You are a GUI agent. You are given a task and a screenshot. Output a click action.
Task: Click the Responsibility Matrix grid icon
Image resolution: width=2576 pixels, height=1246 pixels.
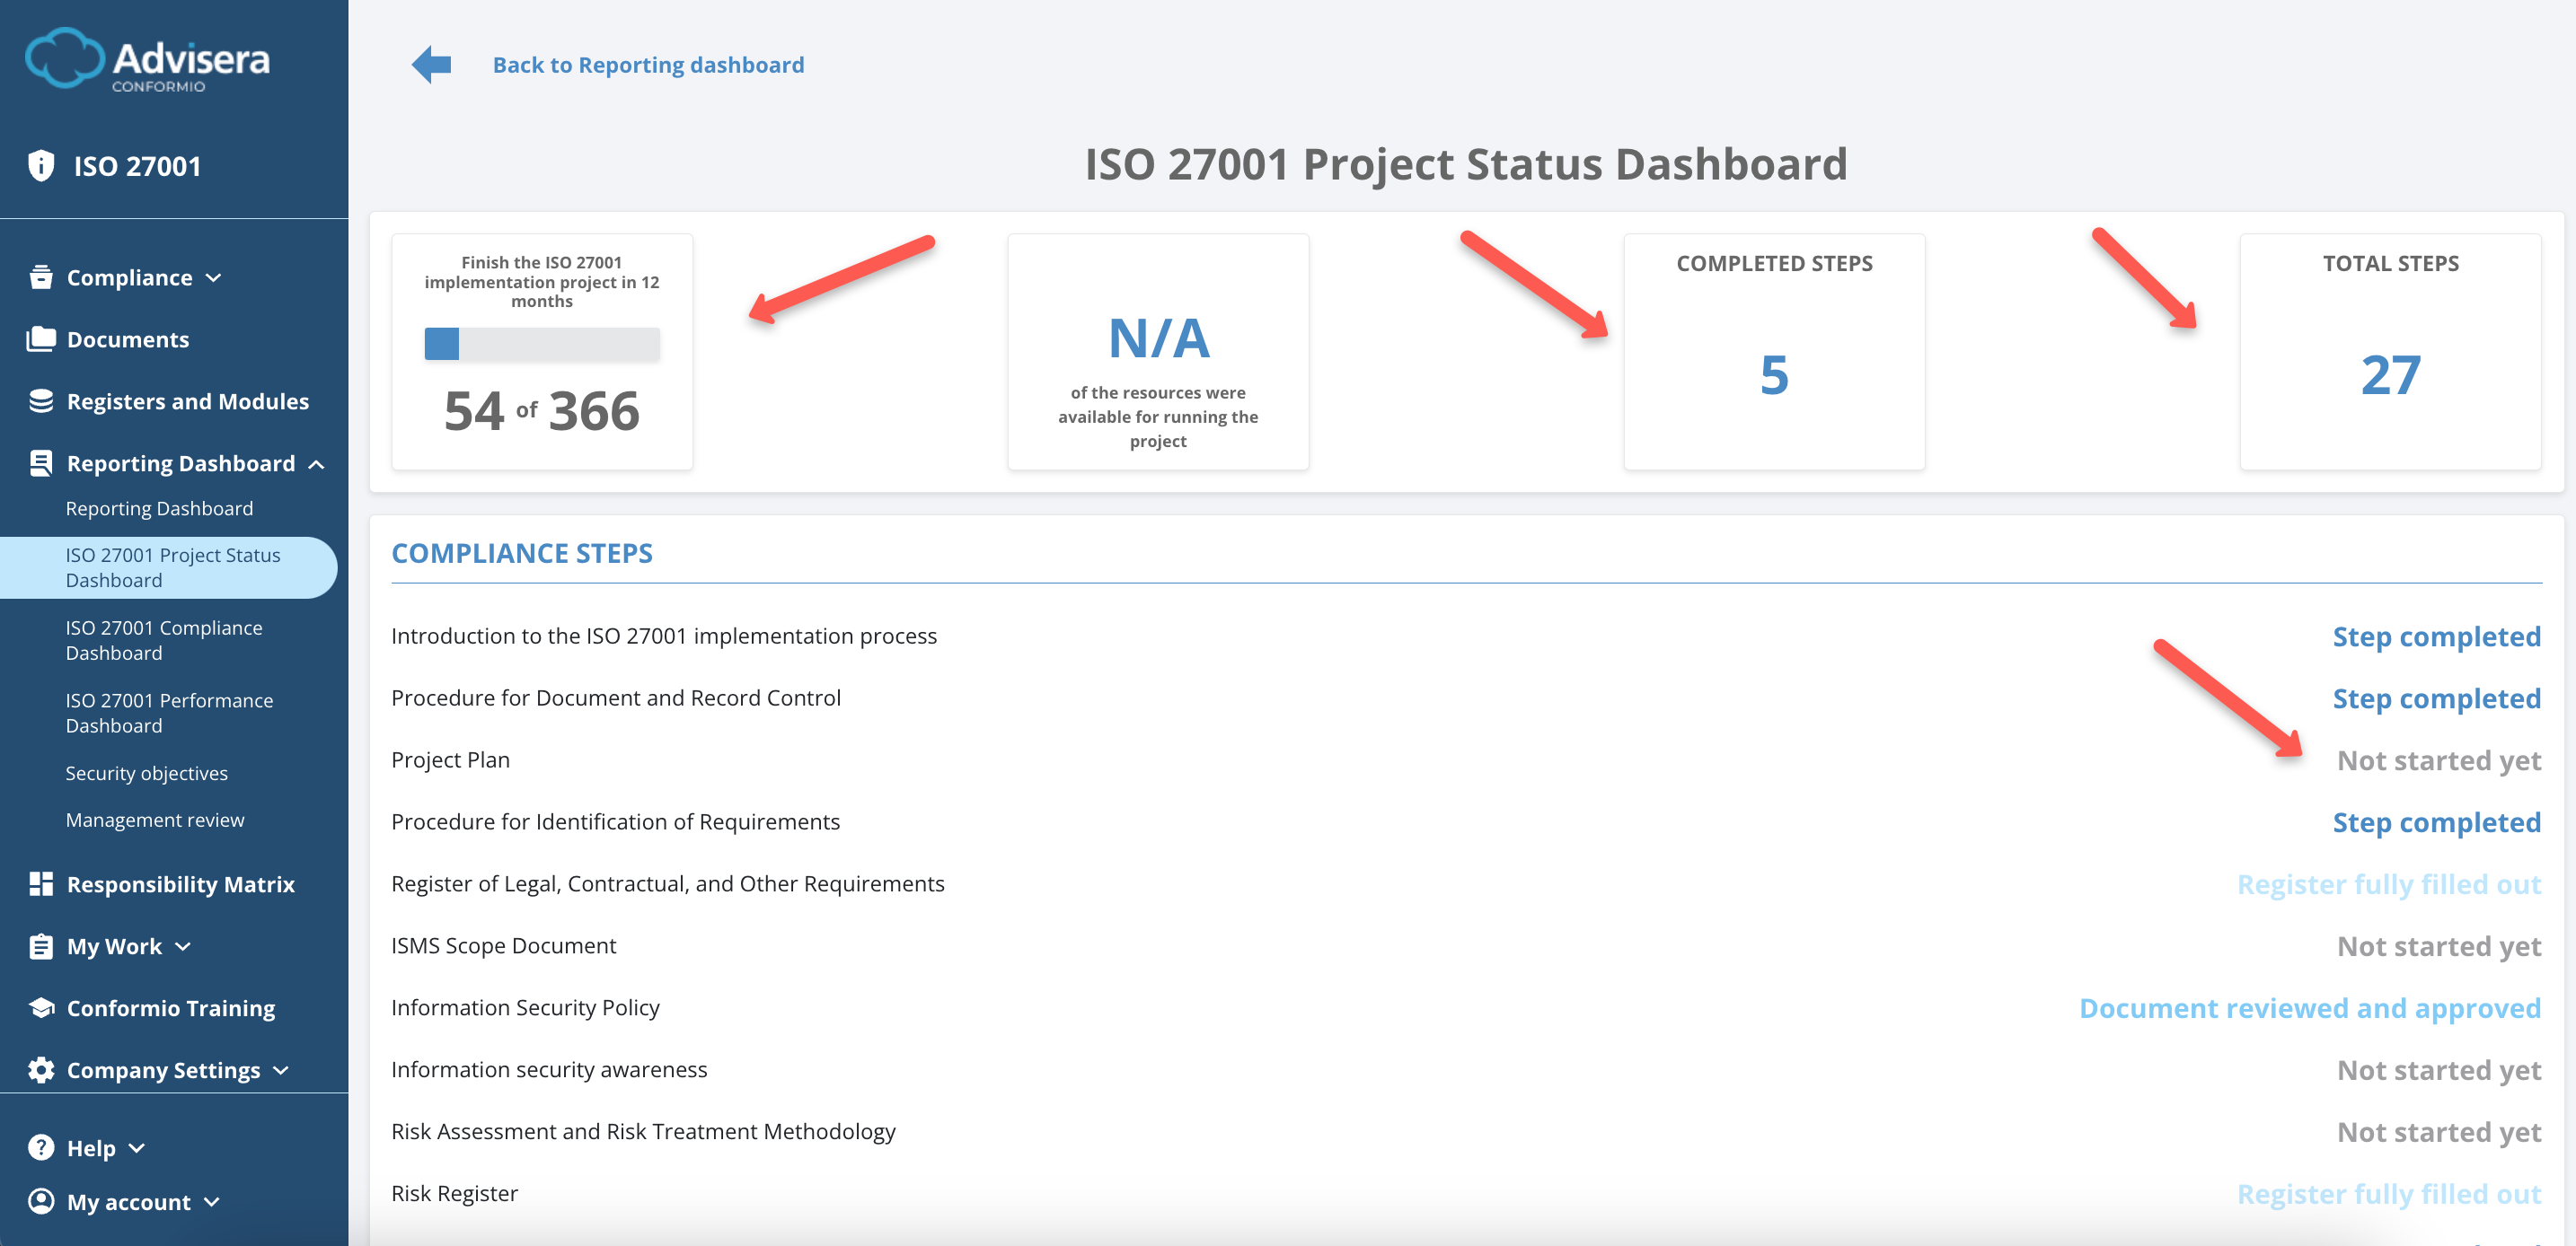tap(40, 883)
